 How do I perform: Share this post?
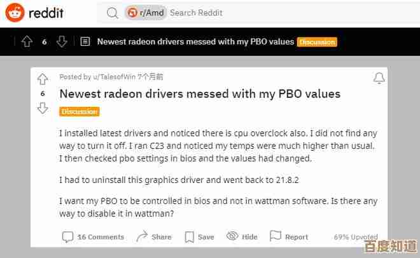(x=154, y=237)
